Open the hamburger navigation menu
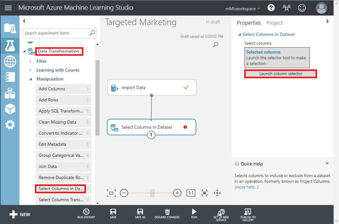Screen dimensions: 339x224 [x=8, y=8]
